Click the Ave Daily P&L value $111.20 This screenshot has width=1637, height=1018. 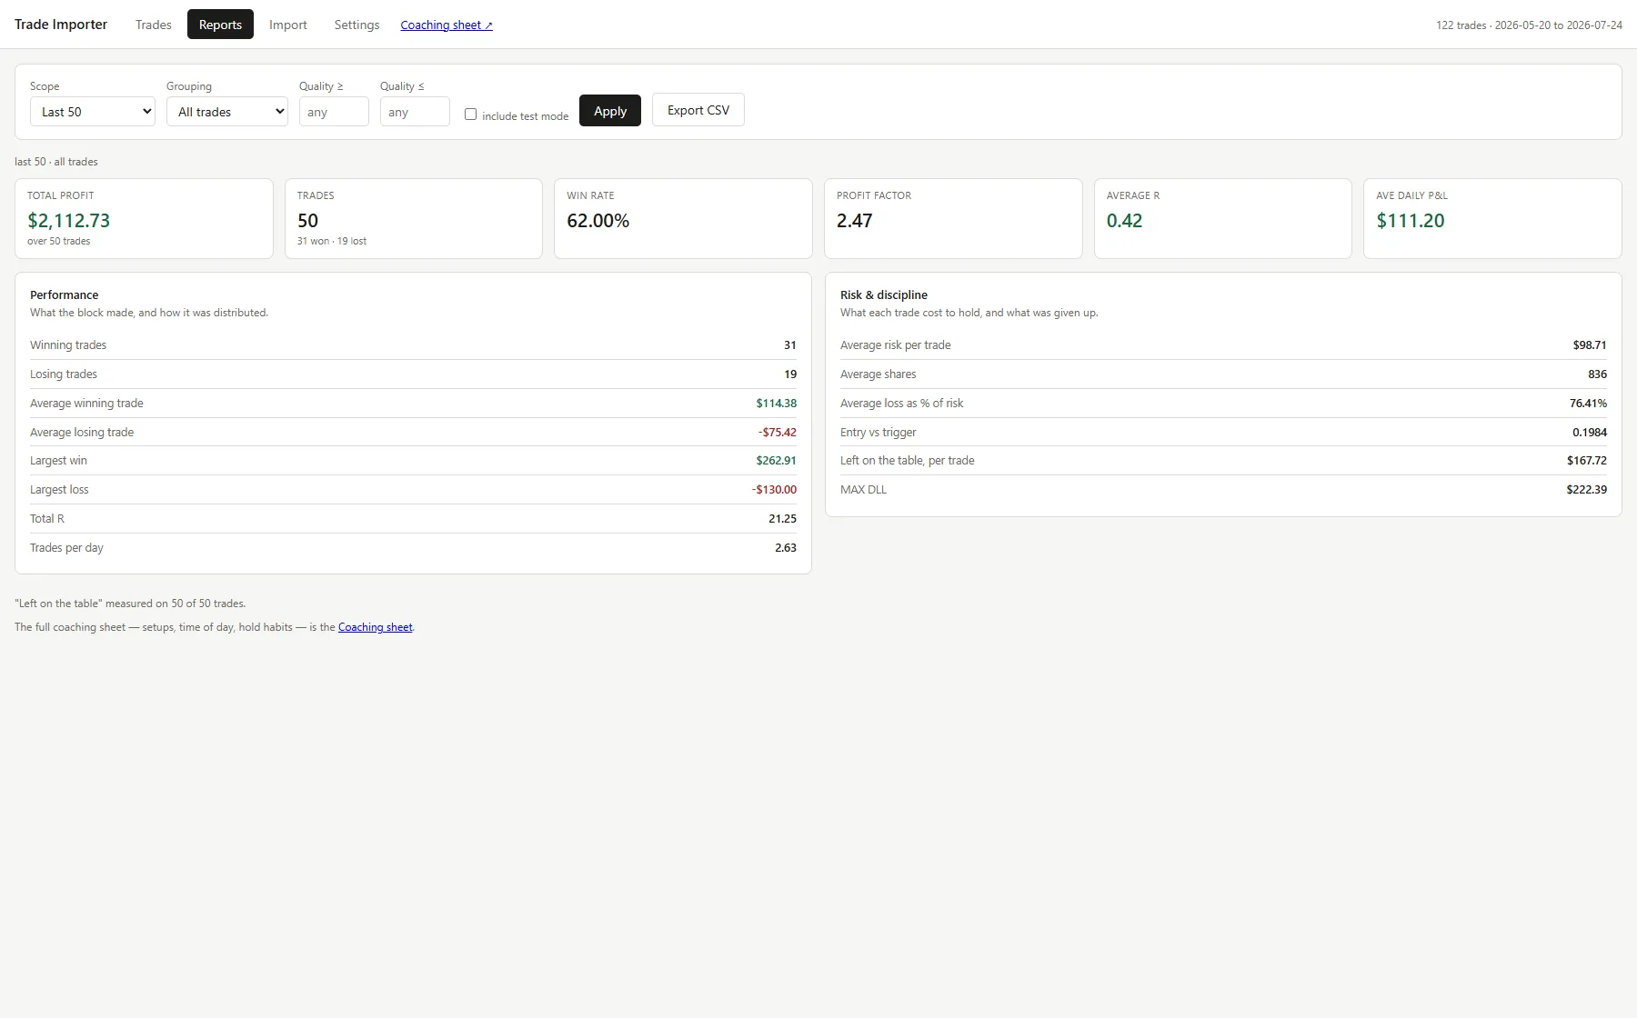point(1411,221)
